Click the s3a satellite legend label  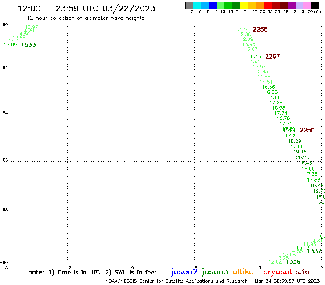[302, 272]
